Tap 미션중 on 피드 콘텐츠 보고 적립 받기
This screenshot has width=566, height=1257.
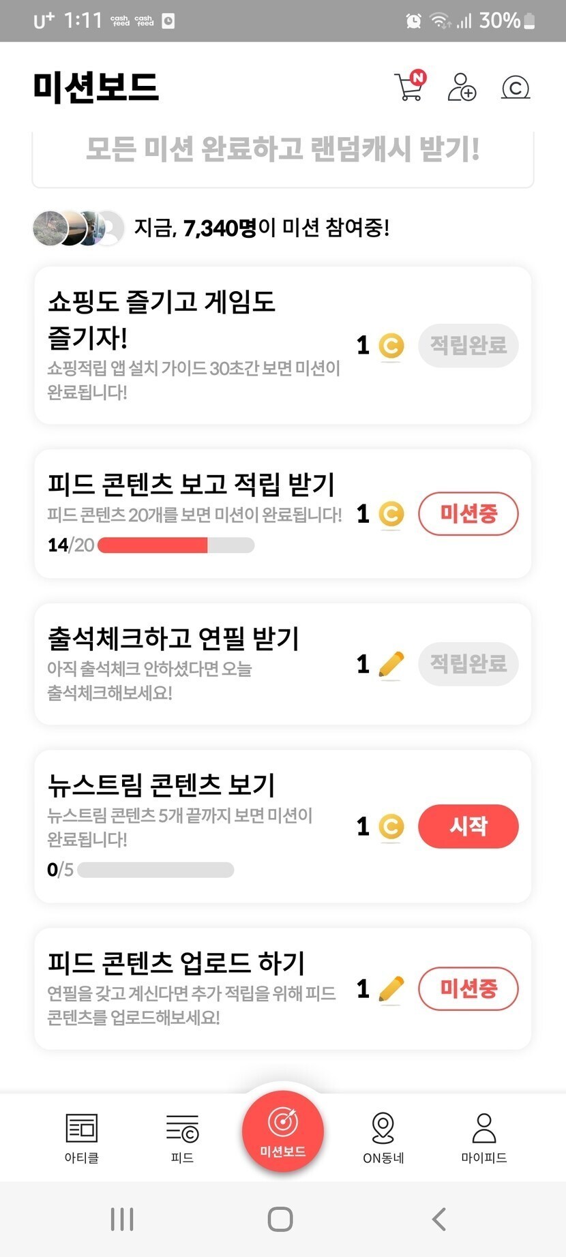point(468,513)
